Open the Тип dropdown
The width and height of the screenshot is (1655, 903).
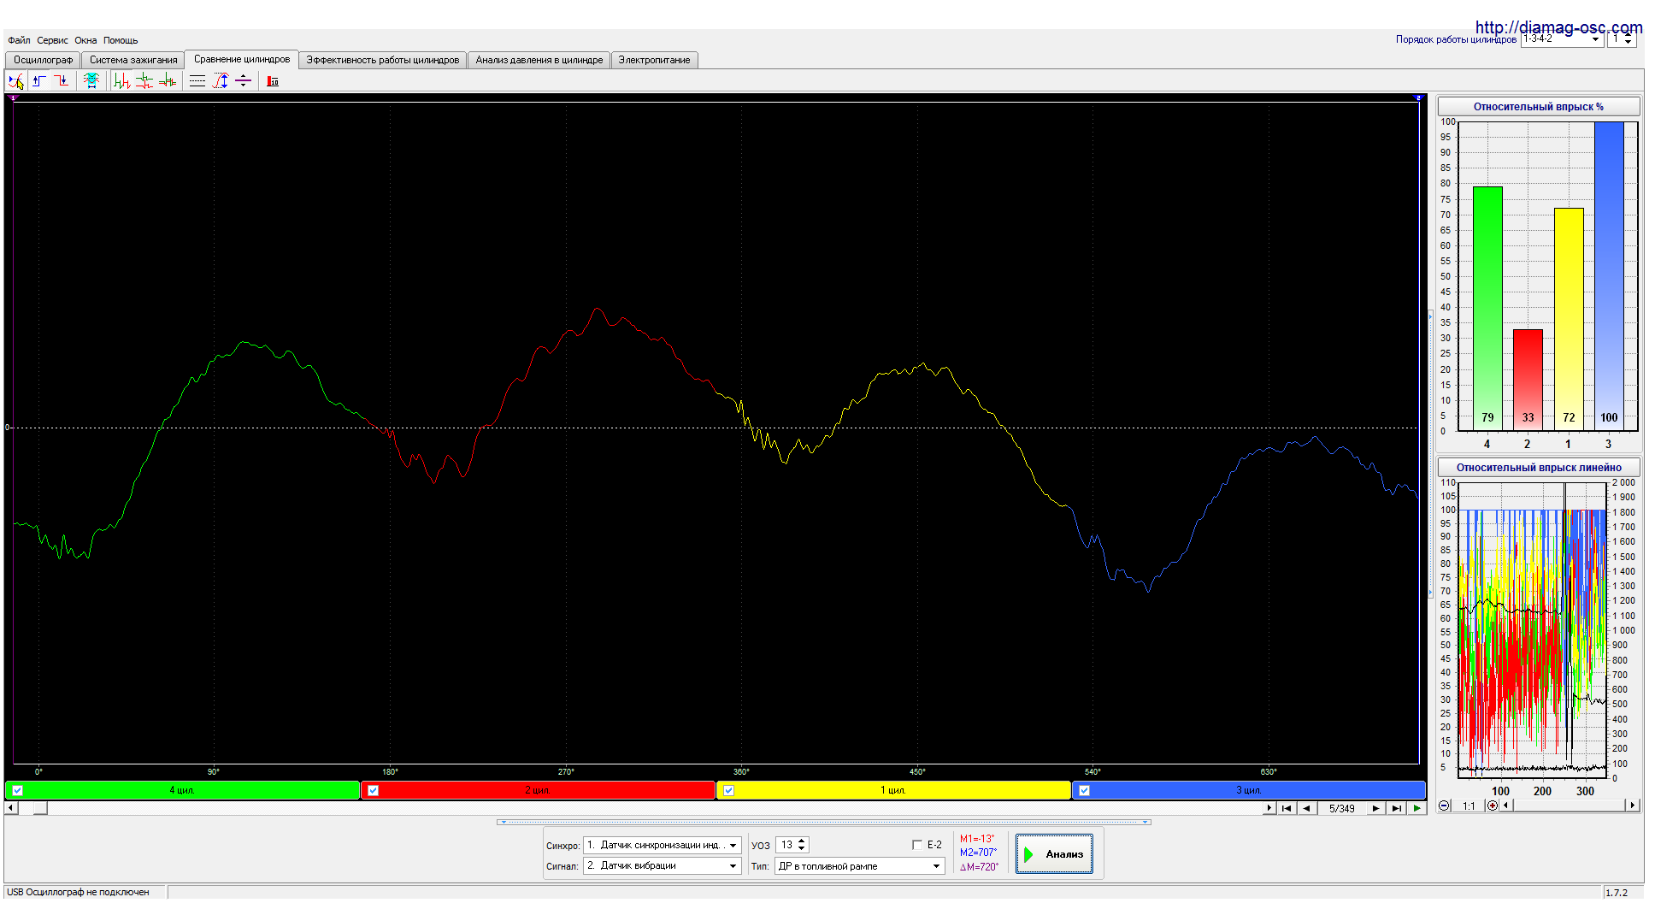[x=859, y=866]
